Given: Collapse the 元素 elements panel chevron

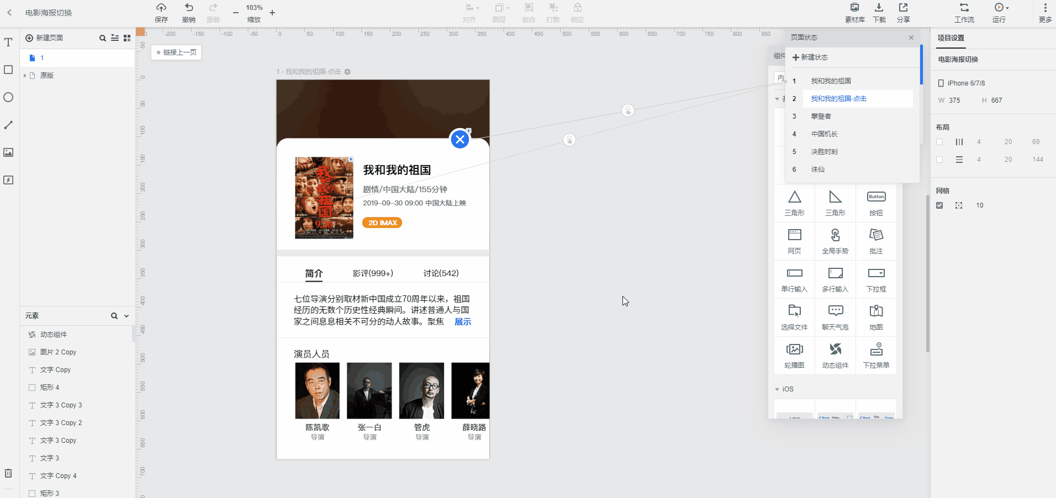Looking at the screenshot, I should click(126, 316).
